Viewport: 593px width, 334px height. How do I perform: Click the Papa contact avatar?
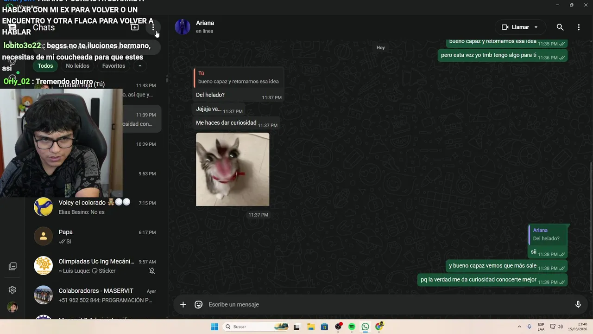(x=44, y=236)
